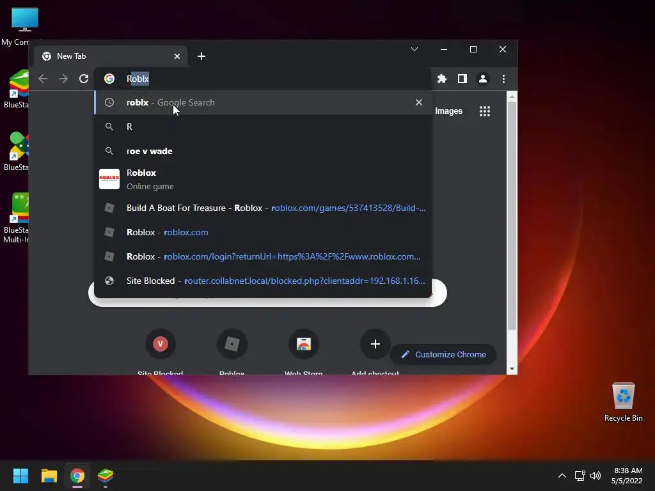Open the volume icon in the system tray
The height and width of the screenshot is (491, 655).
[x=596, y=476]
